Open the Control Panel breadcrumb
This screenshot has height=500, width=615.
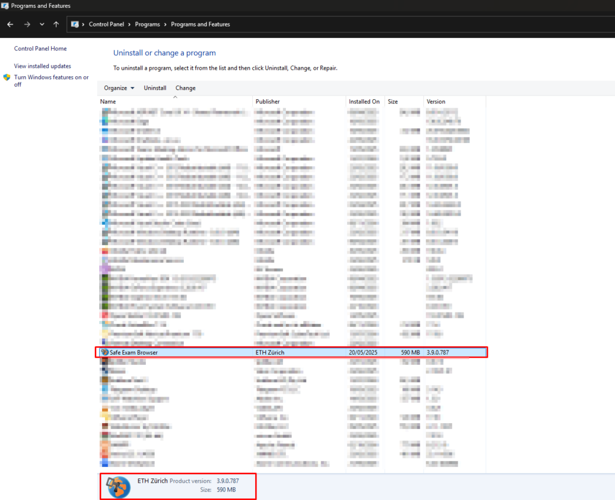click(106, 24)
